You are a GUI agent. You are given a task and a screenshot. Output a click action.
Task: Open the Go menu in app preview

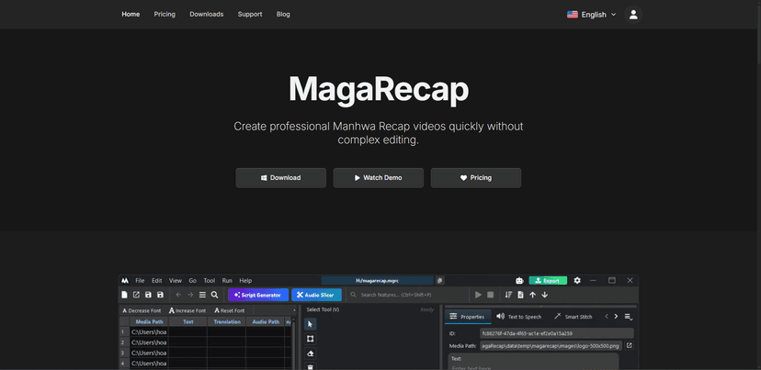coord(193,280)
